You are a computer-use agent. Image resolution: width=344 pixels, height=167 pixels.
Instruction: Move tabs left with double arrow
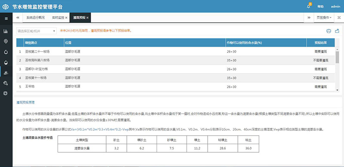tap(18, 18)
